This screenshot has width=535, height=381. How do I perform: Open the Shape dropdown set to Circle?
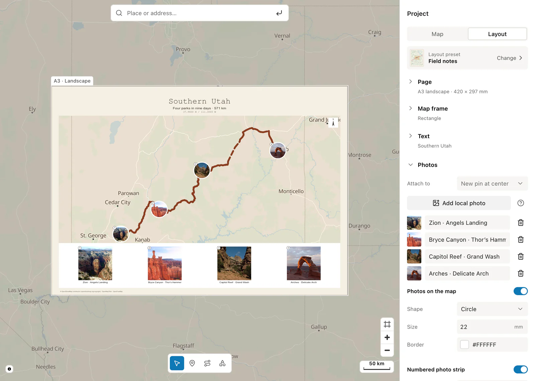pos(492,309)
